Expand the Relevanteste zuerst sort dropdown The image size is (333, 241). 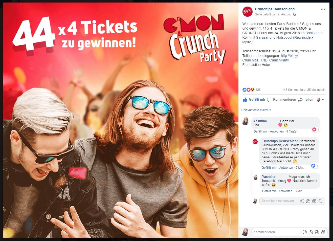[256, 110]
